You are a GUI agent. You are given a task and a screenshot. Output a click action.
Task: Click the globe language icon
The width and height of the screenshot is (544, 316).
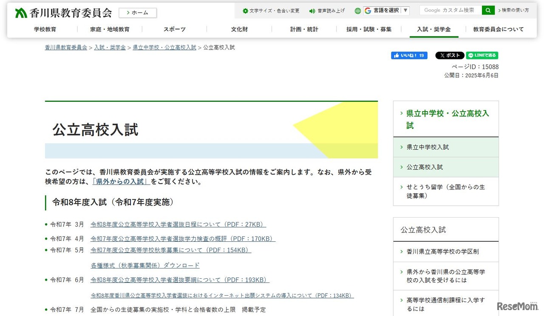click(358, 11)
